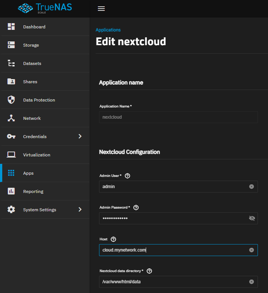Click the Datasets tree icon

click(x=11, y=63)
